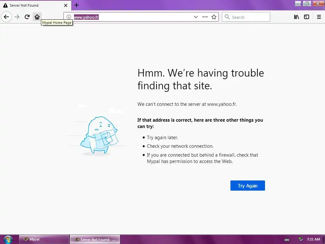
Task: Select the Server Not Found tab
Action: tap(36, 5)
